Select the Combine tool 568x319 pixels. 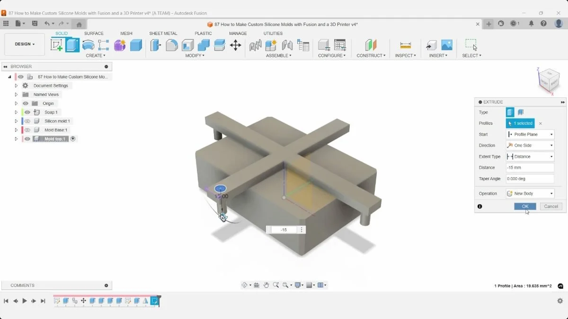click(x=204, y=45)
